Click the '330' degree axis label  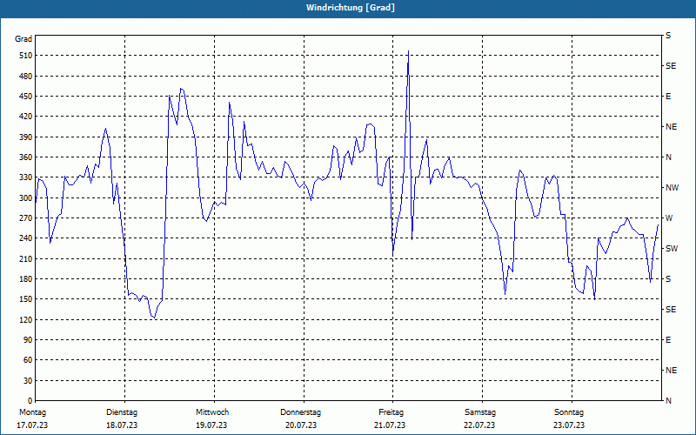point(27,177)
